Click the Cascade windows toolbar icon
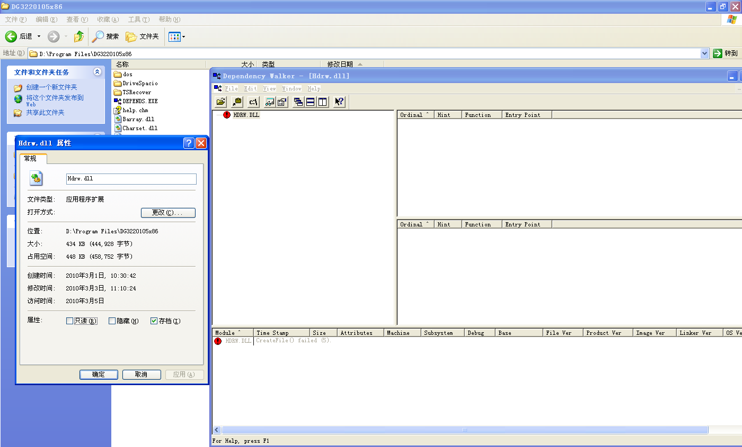Image resolution: width=742 pixels, height=447 pixels. [x=298, y=102]
